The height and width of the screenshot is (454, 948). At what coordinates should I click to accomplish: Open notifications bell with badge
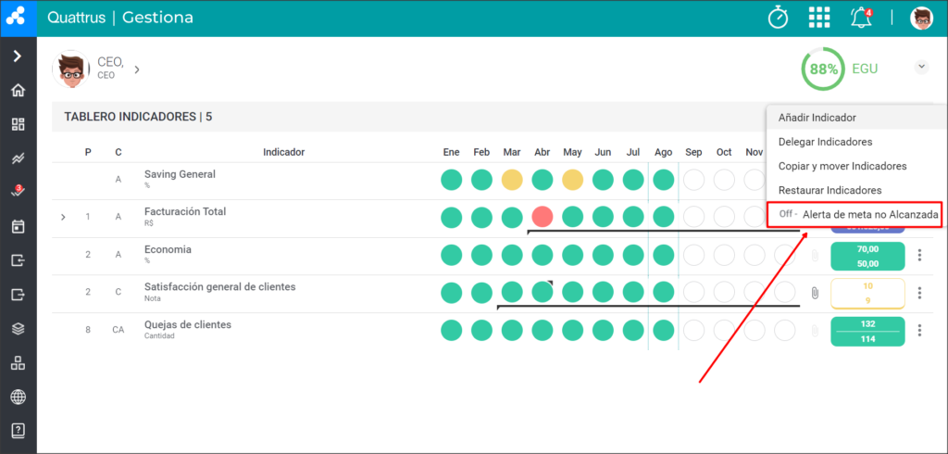click(862, 18)
